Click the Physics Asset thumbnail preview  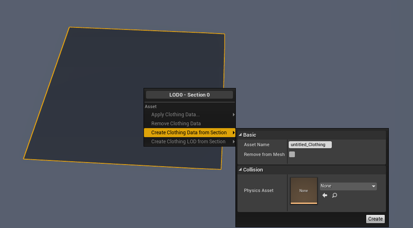point(303,190)
